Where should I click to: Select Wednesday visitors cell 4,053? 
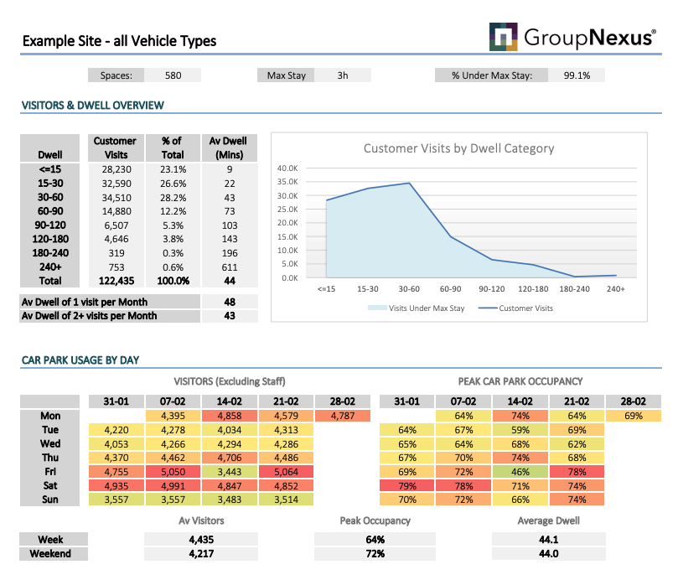[x=116, y=443]
